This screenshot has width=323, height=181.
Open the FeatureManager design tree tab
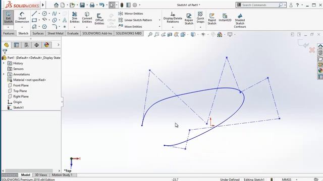[x=7, y=45]
